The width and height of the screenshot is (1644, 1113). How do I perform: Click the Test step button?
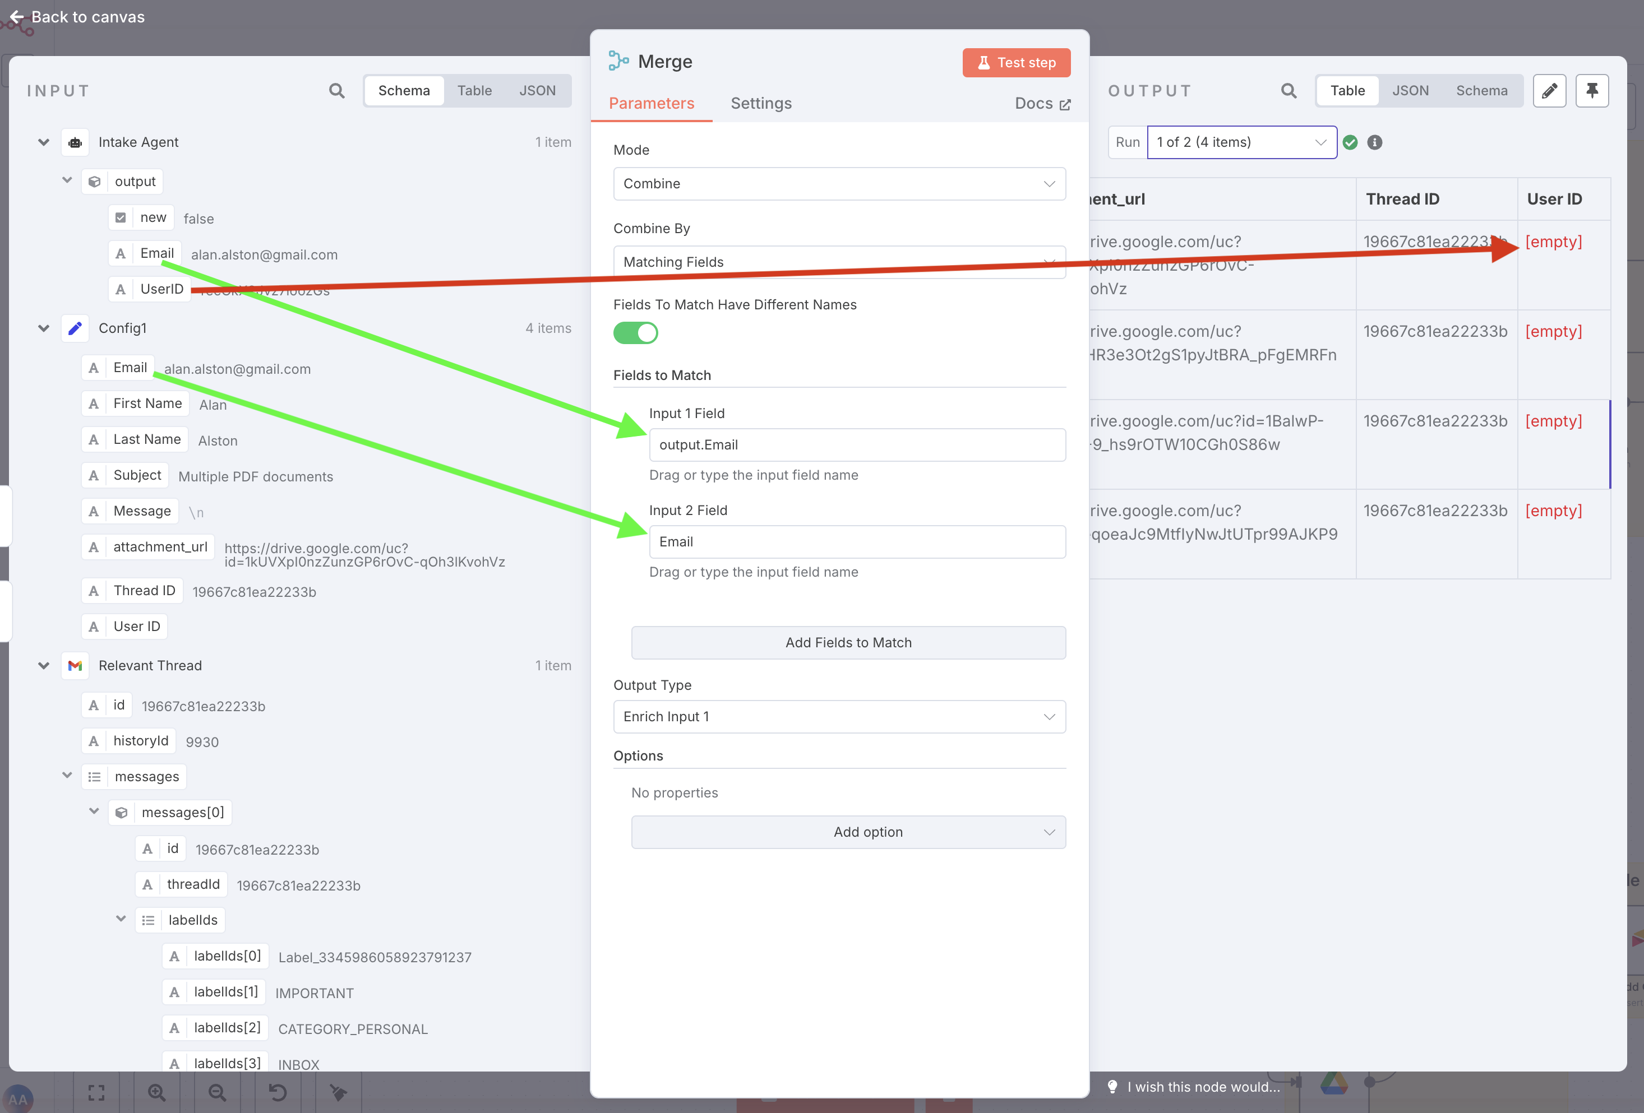click(x=1017, y=62)
